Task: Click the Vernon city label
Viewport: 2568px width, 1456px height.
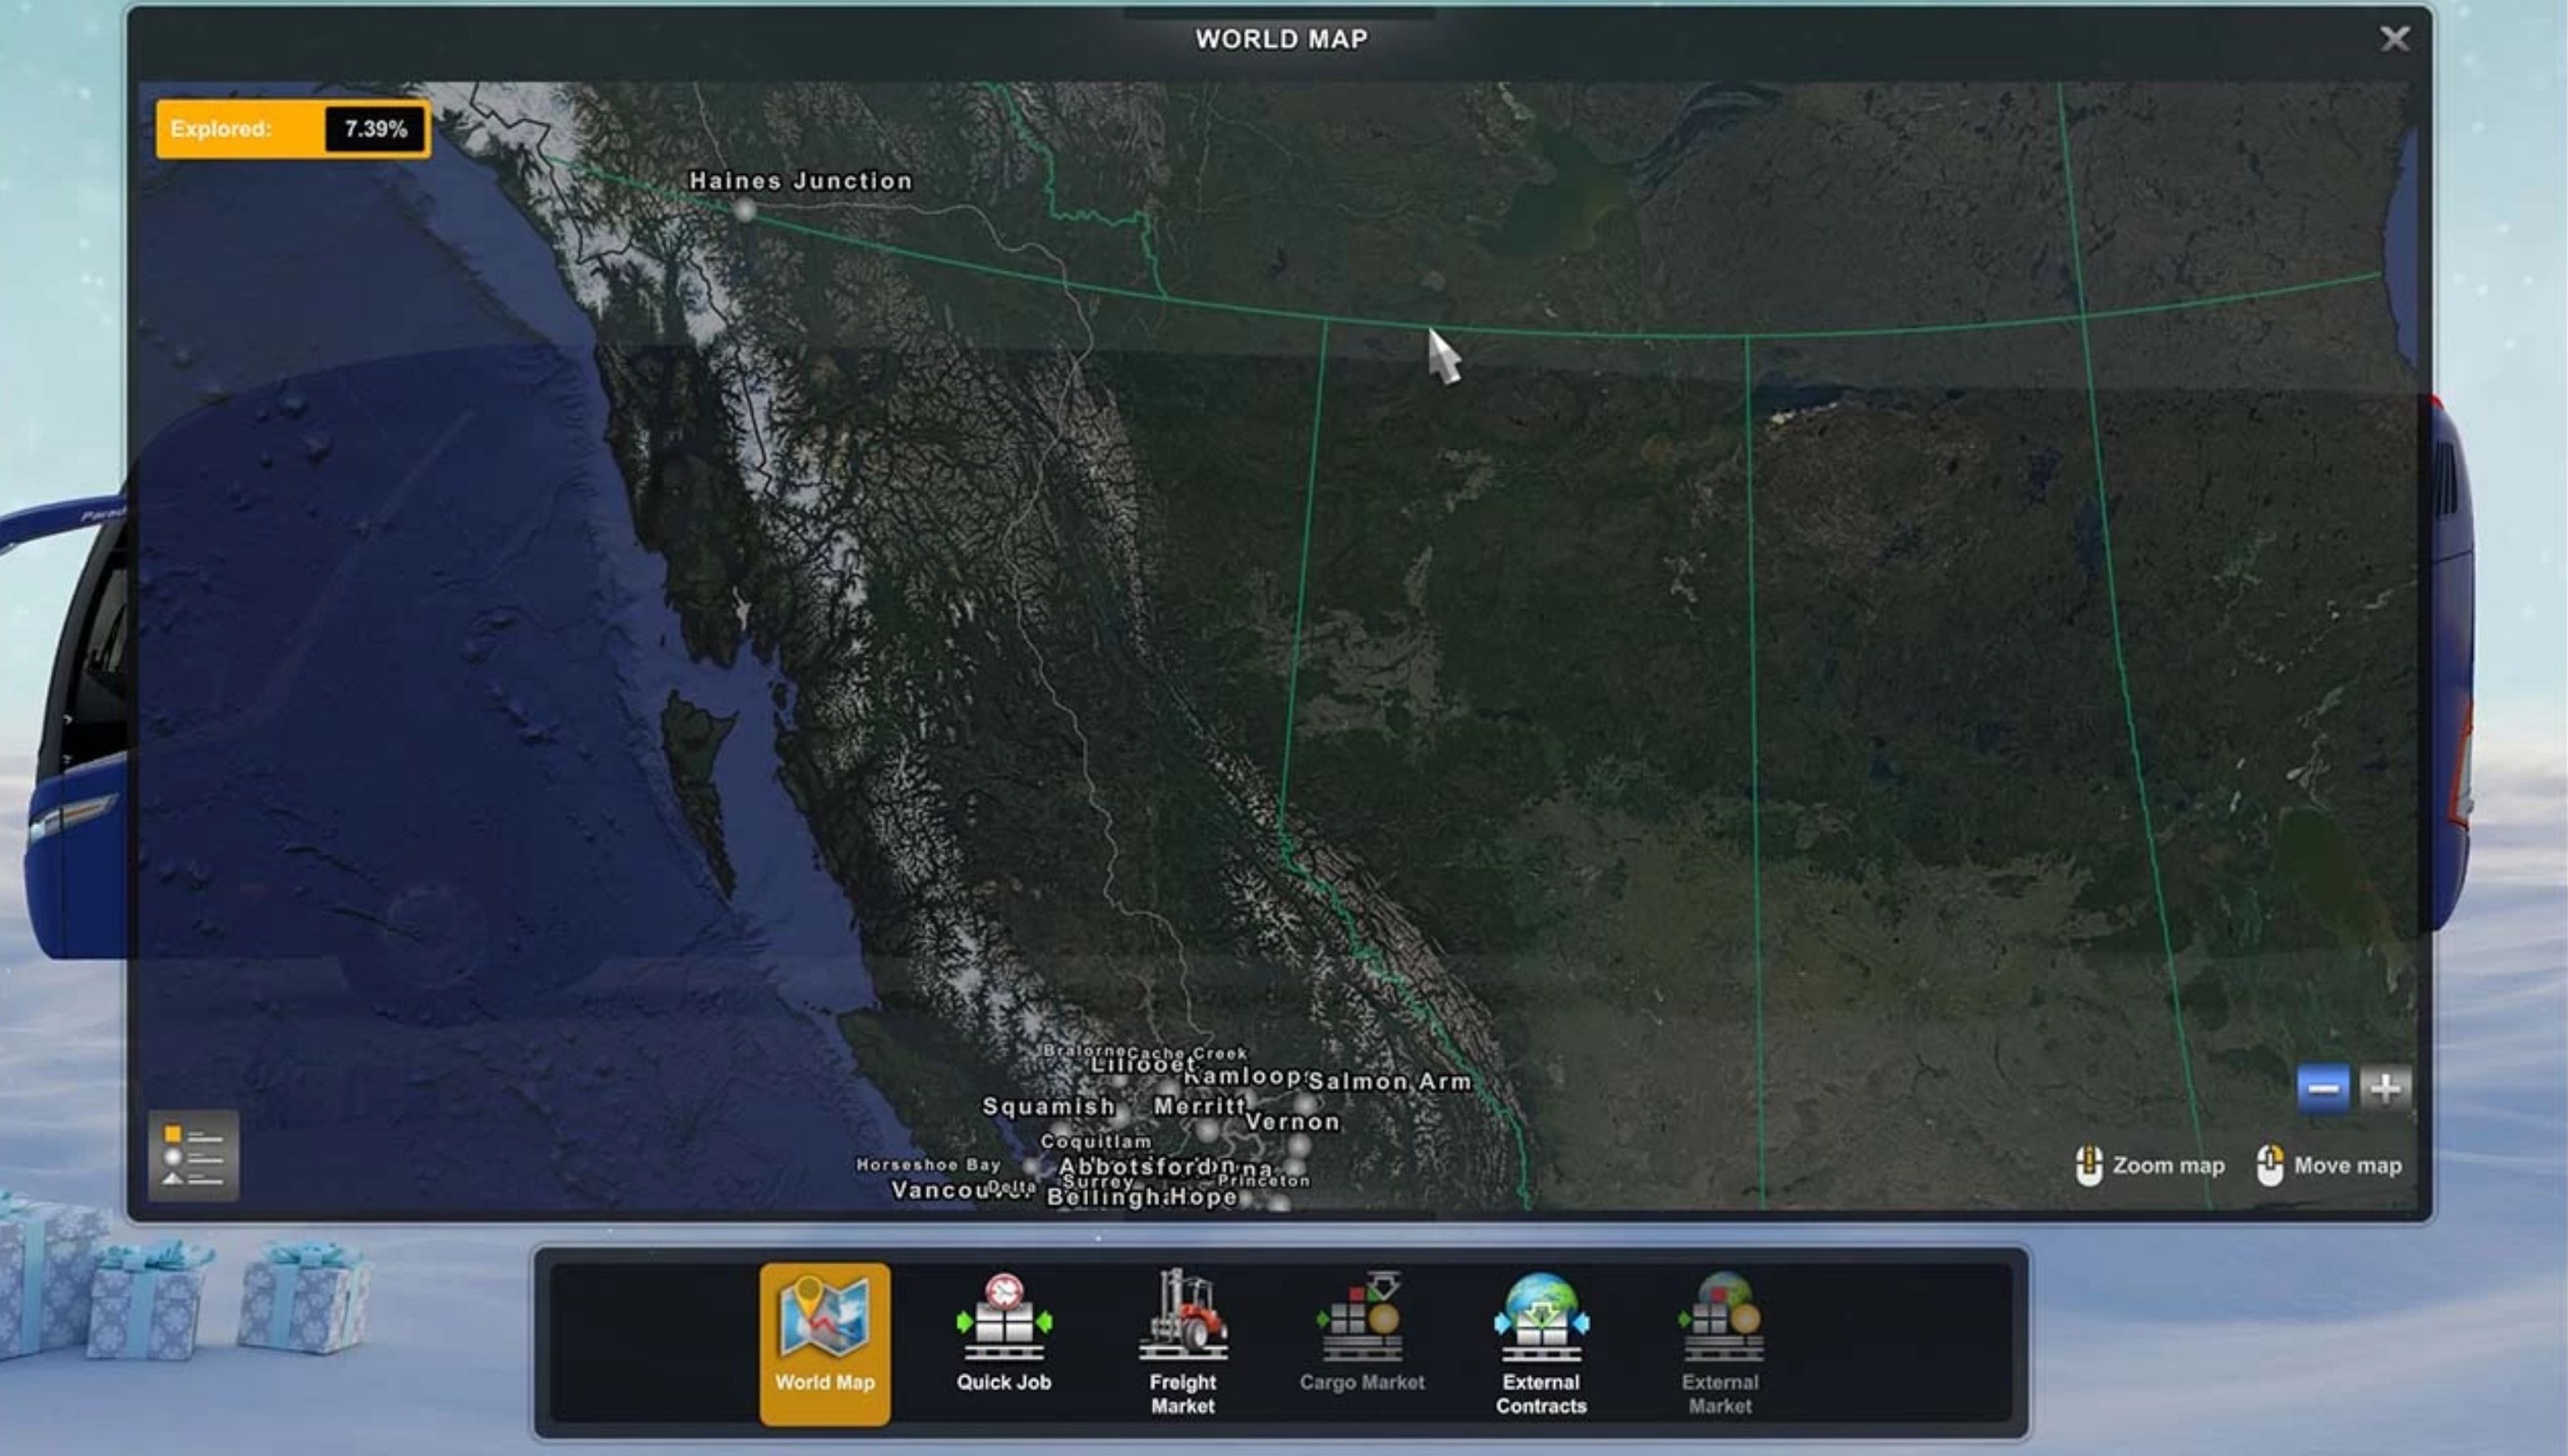Action: click(1292, 1122)
